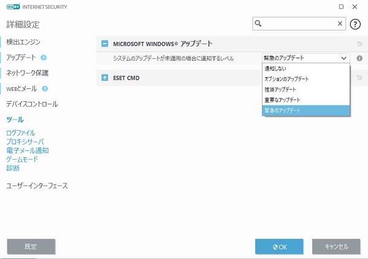Click the ESET CMD section header text

pos(126,78)
